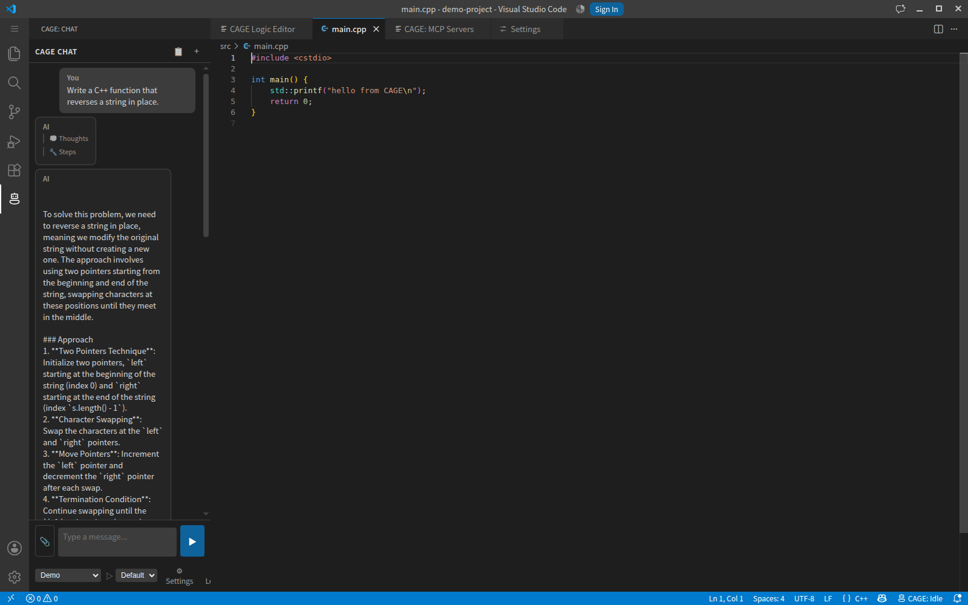Screen dimensions: 968x605
Task: Split the editor to the right
Action: point(938,29)
